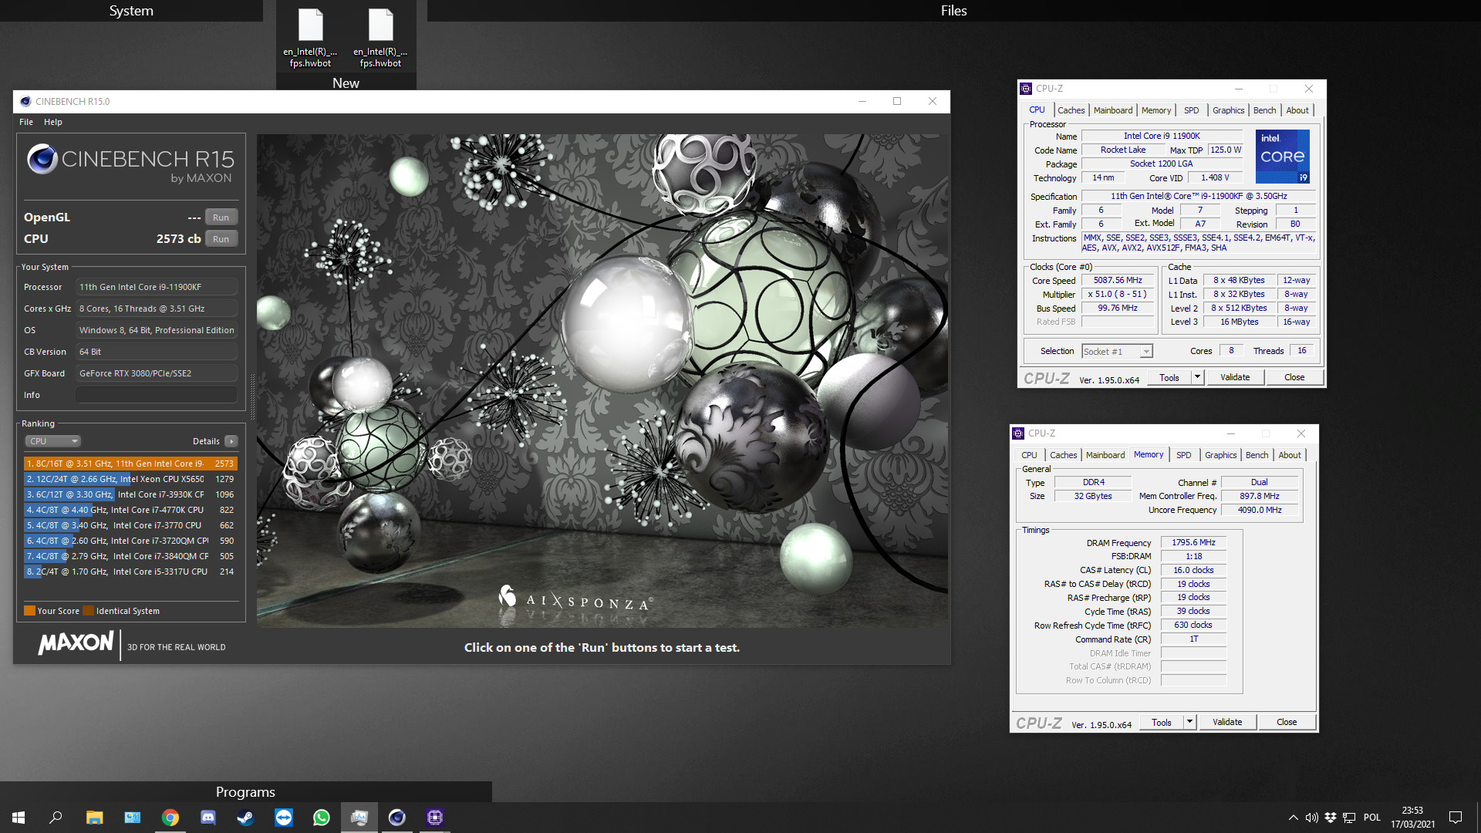The height and width of the screenshot is (833, 1481).
Task: Open the File menu in Cinebench
Action: (x=26, y=122)
